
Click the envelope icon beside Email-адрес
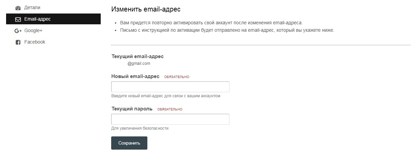pos(18,19)
